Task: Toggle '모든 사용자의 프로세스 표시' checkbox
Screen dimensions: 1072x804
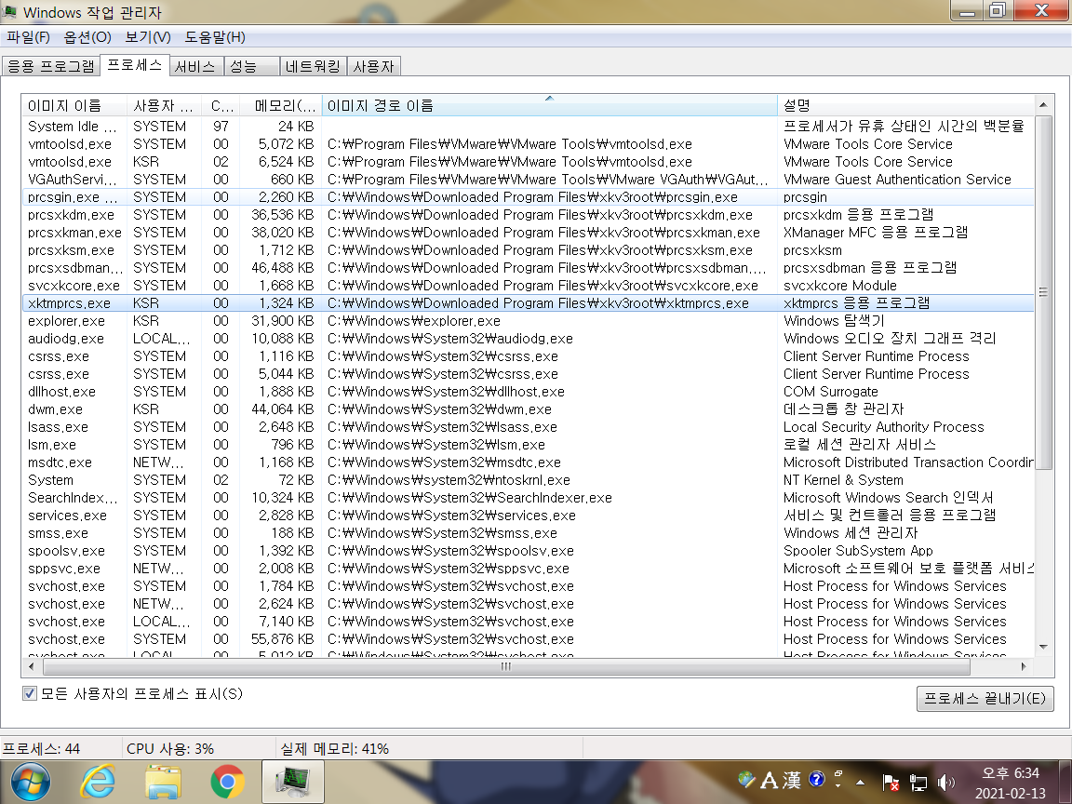Action: 30,694
